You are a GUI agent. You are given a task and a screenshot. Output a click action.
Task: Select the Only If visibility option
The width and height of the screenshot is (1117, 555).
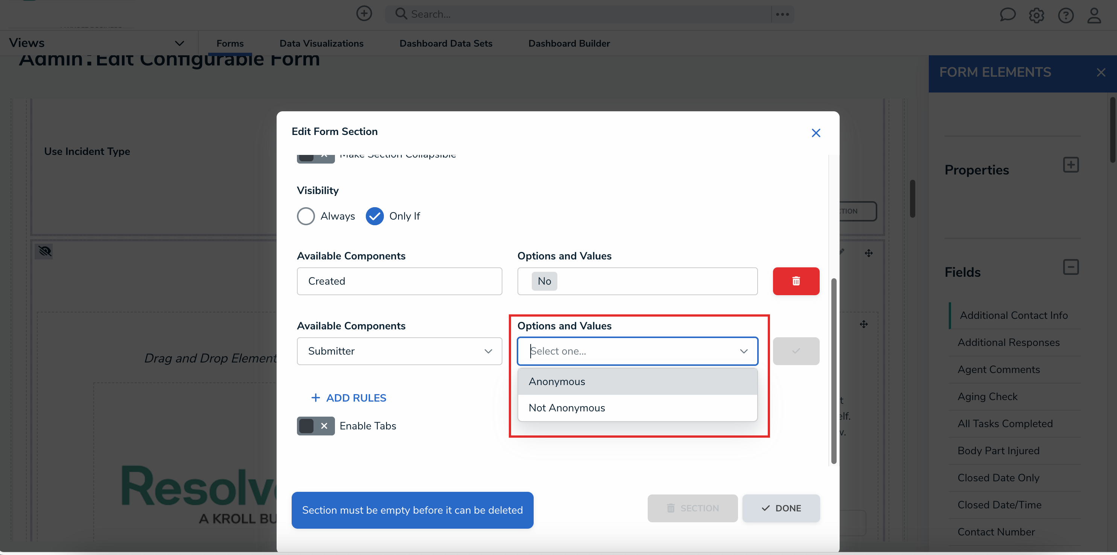(x=374, y=216)
